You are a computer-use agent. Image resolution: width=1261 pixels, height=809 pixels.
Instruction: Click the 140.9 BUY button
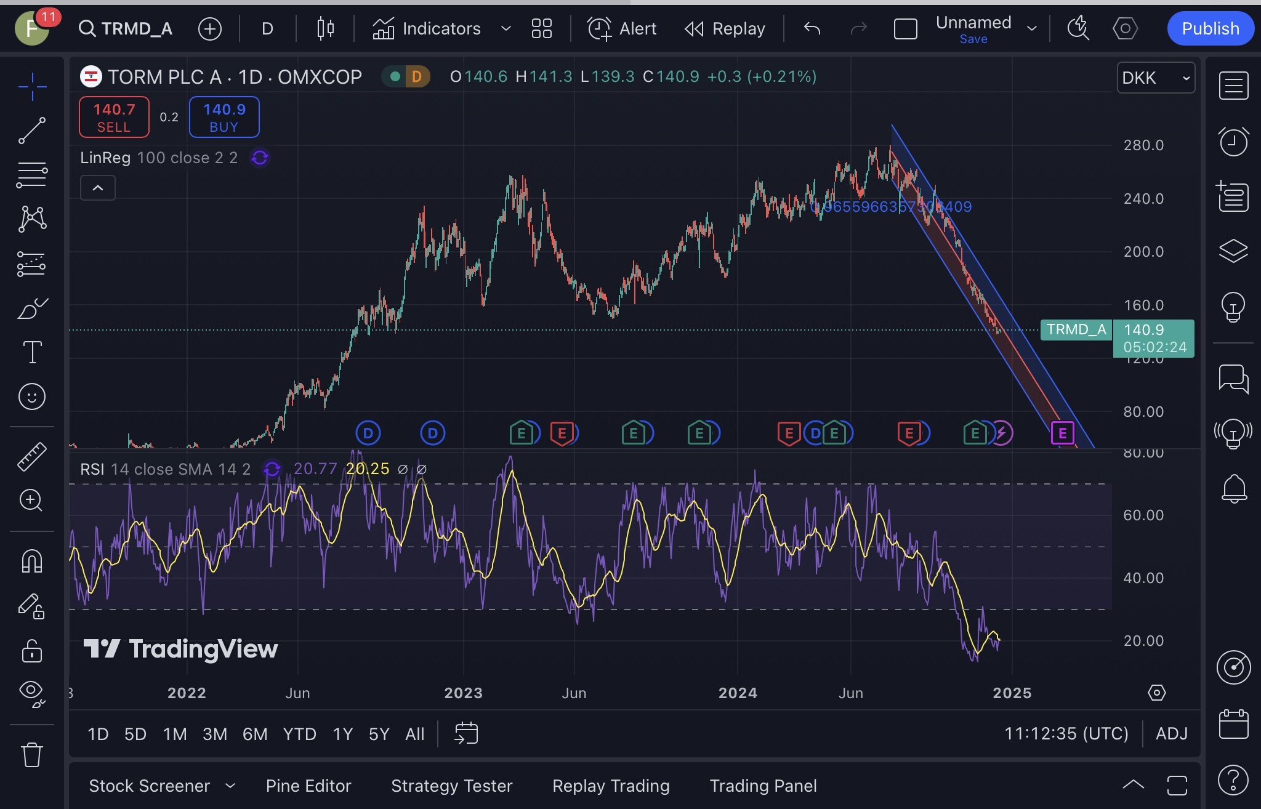pos(224,117)
